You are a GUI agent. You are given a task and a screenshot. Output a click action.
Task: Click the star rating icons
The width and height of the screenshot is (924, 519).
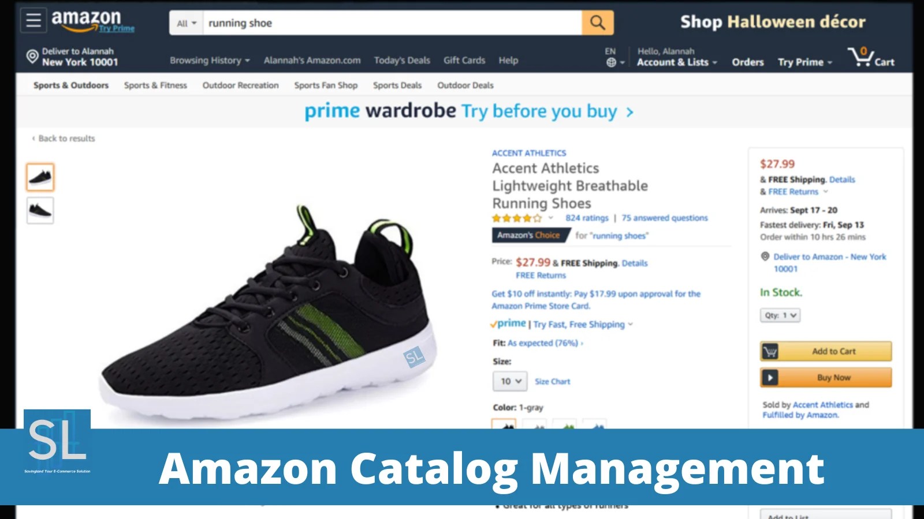[517, 218]
